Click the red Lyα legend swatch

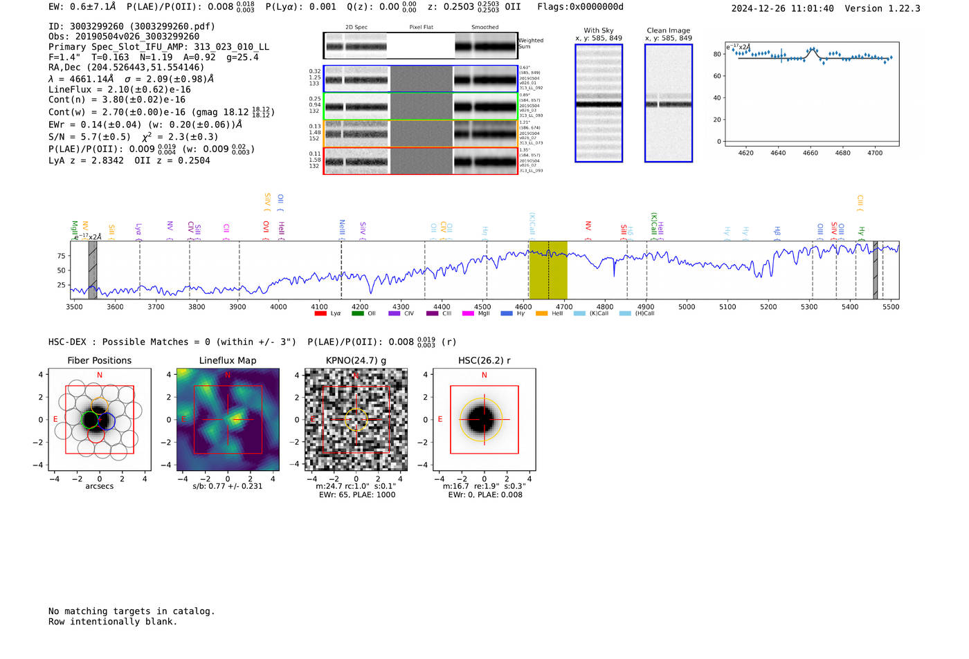320,313
